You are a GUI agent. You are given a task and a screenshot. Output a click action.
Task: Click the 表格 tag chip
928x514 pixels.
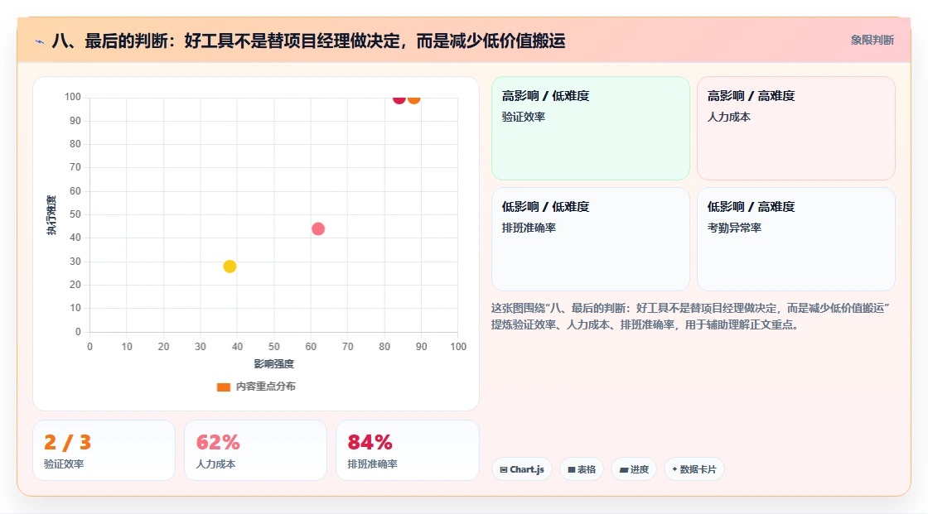click(582, 469)
